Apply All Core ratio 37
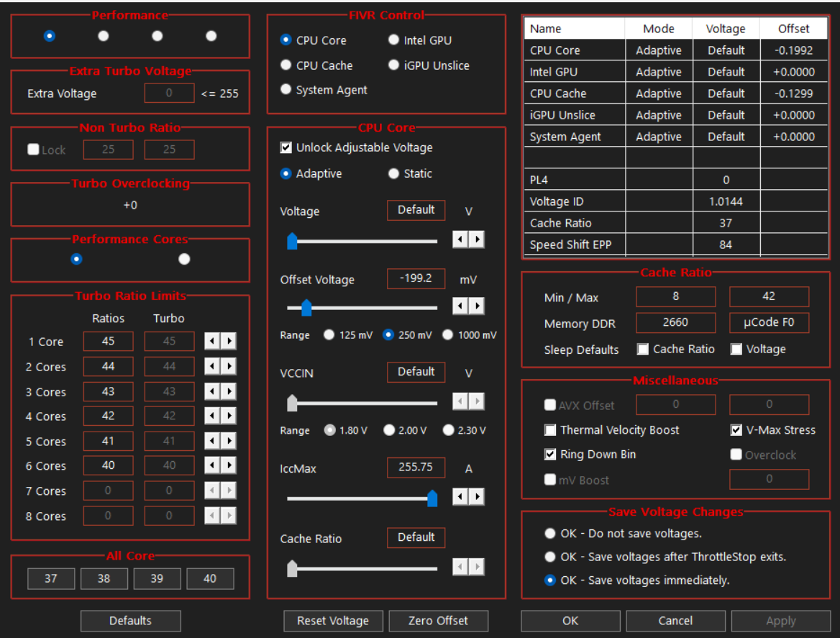This screenshot has width=840, height=638. (x=51, y=578)
